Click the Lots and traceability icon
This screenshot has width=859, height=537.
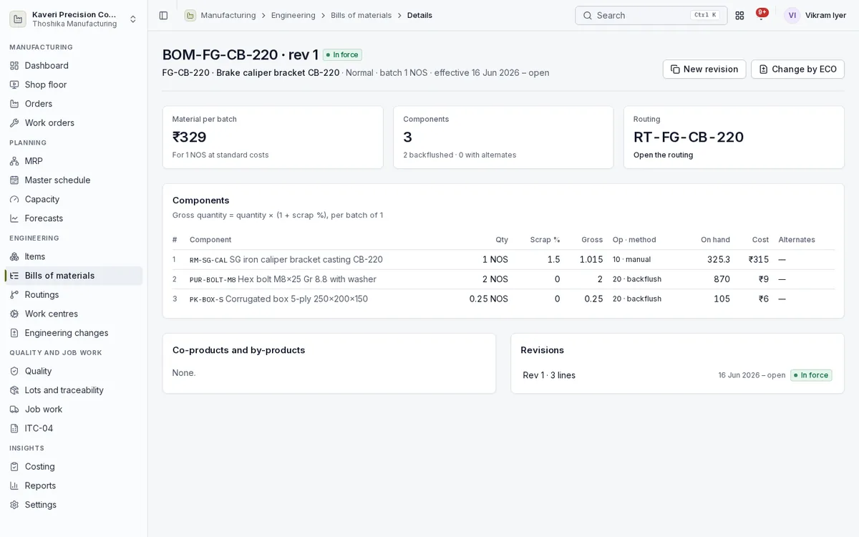(x=14, y=390)
